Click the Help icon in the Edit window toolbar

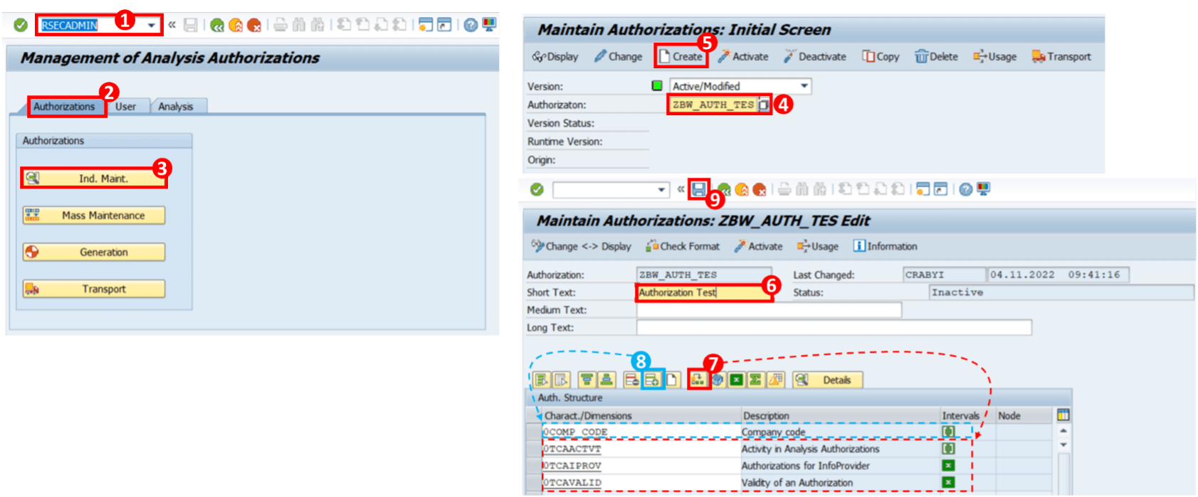pyautogui.click(x=965, y=189)
